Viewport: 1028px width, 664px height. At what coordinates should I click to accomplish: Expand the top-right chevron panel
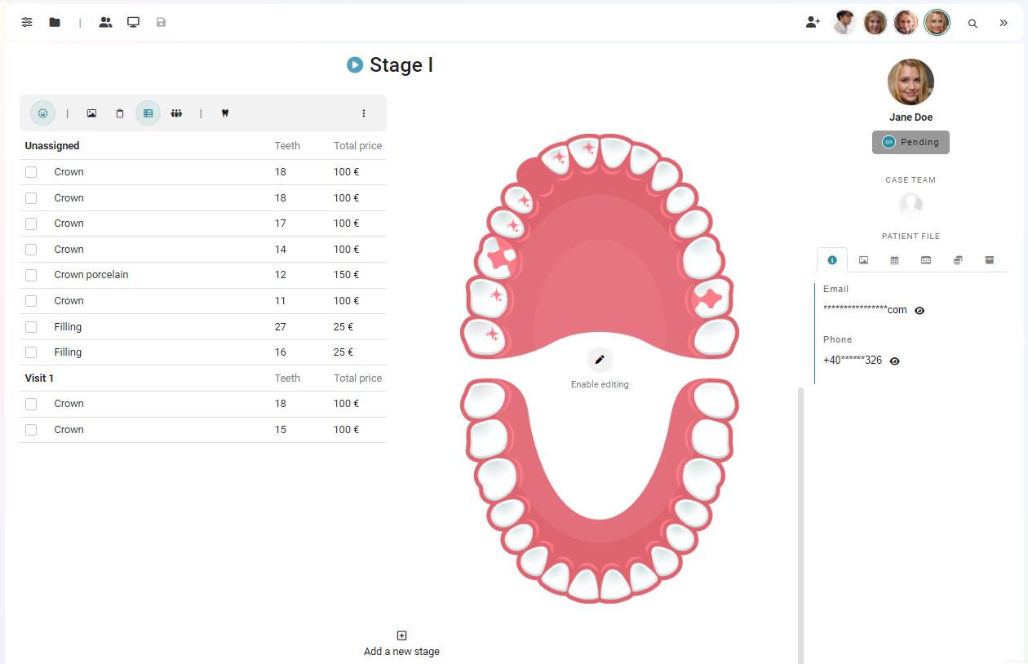point(1004,23)
